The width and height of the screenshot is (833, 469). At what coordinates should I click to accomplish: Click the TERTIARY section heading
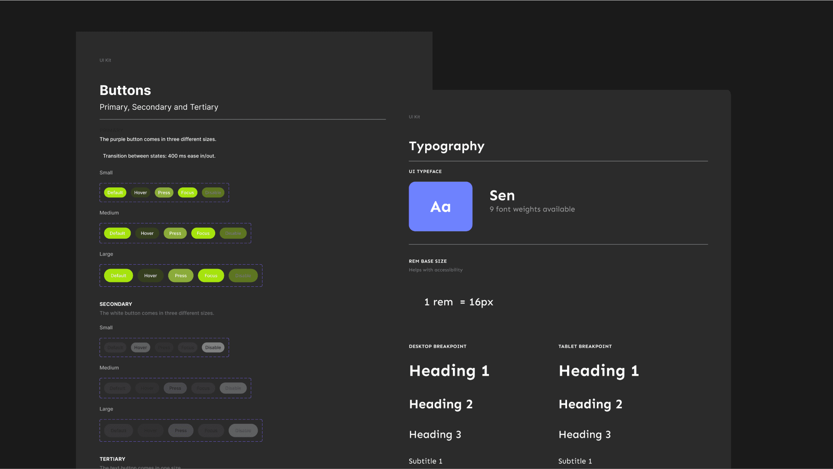[x=112, y=459]
